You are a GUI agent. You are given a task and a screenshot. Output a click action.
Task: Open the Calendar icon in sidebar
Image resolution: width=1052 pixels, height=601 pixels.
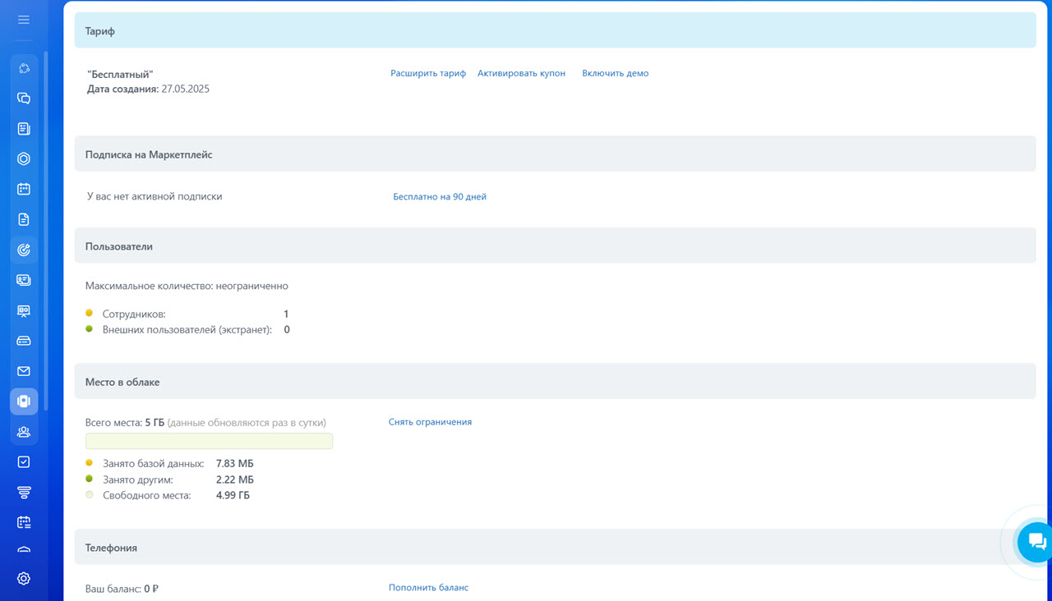click(x=24, y=189)
